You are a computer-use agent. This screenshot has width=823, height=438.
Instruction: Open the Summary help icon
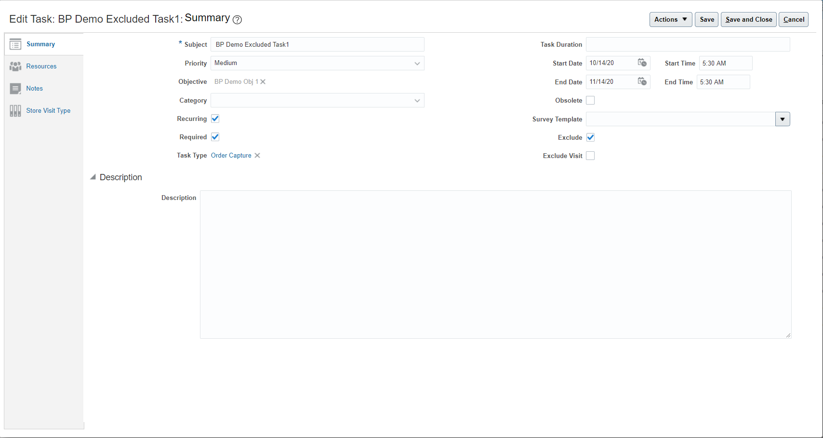coord(237,20)
